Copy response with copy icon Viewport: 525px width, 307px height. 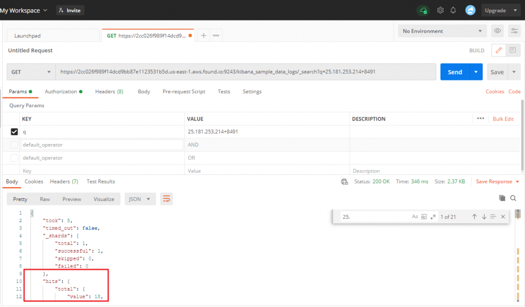502,198
